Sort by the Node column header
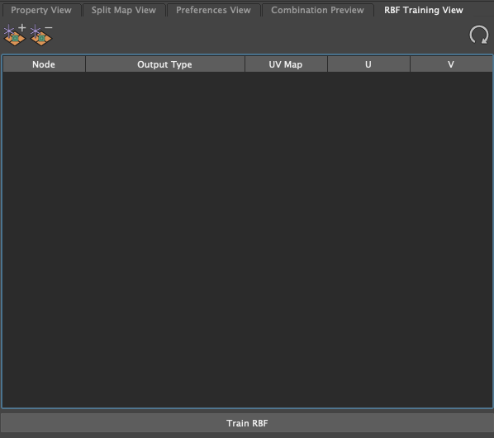The width and height of the screenshot is (494, 438). point(44,64)
